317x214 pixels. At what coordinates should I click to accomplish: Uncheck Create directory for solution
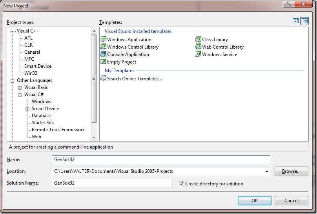click(181, 183)
